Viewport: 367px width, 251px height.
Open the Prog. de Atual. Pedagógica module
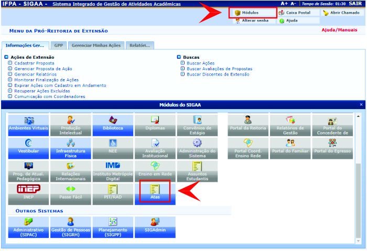(28, 171)
